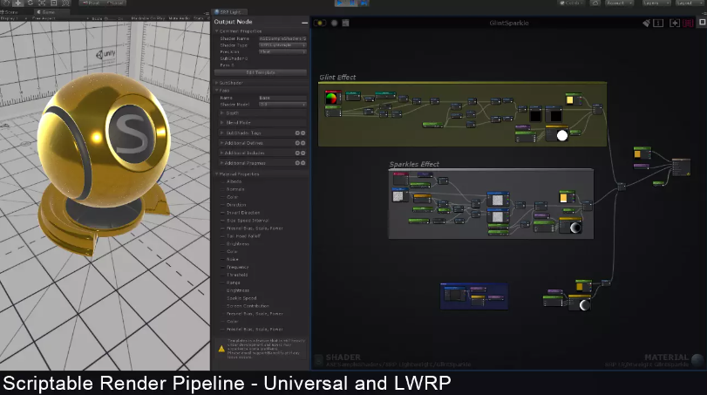Toggle Mute Audio in Game view
Viewport: 707px width, 395px height.
pos(180,18)
